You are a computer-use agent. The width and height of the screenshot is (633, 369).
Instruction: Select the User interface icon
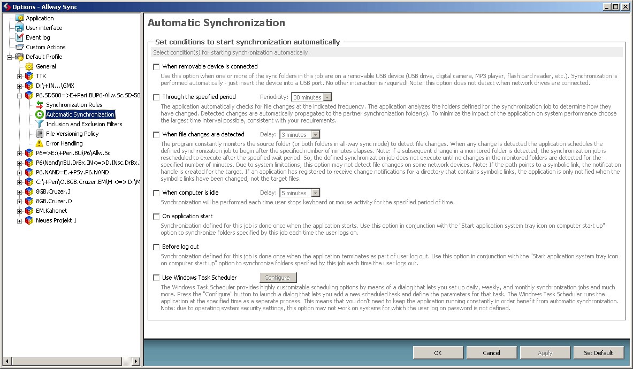tap(19, 28)
